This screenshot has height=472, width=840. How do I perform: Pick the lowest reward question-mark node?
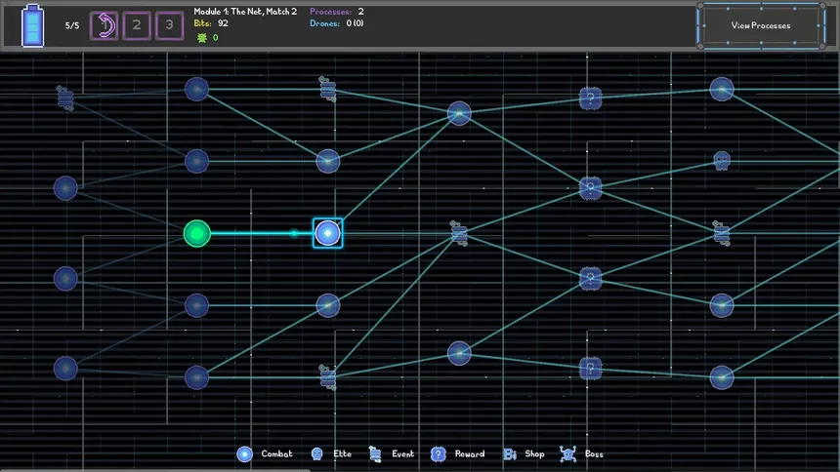point(590,369)
